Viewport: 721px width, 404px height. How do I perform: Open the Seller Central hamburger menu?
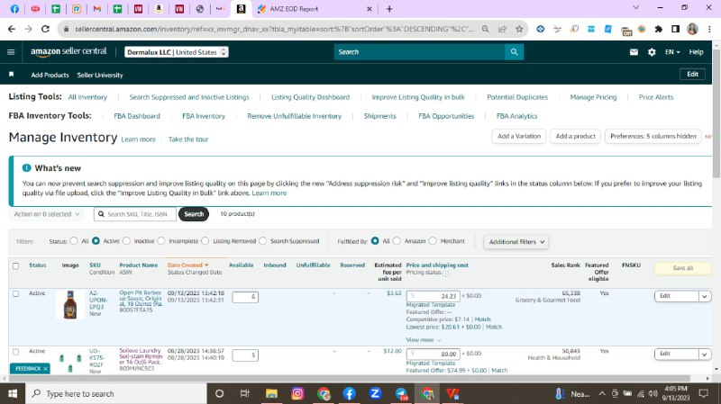pyautogui.click(x=11, y=52)
